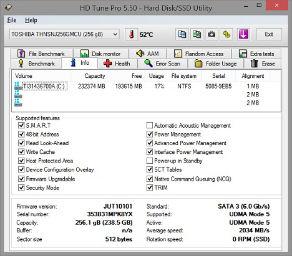Toggle the Power Management checkbox
The height and width of the screenshot is (256, 292).
pyautogui.click(x=150, y=134)
